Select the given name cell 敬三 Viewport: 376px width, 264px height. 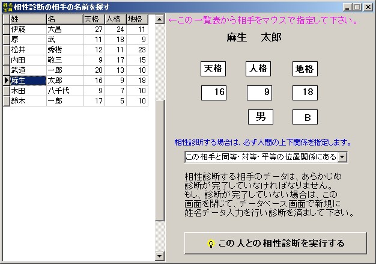65,60
